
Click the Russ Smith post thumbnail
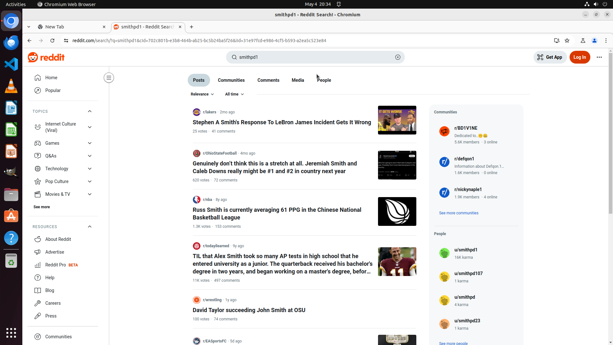(397, 211)
